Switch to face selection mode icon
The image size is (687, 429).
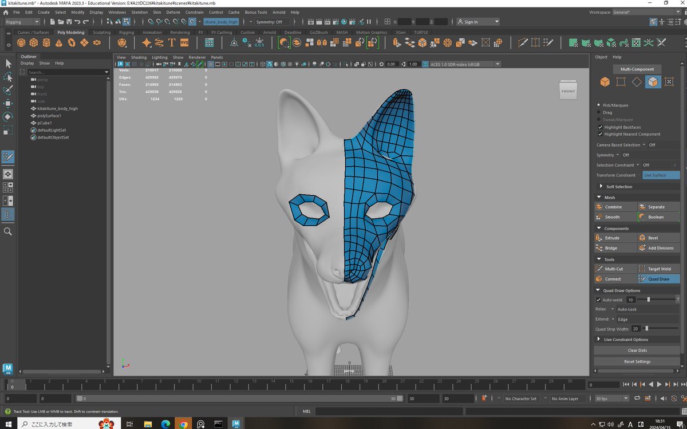(x=653, y=82)
